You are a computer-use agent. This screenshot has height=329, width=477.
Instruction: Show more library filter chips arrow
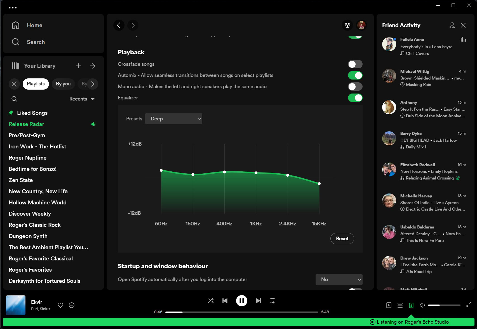[x=93, y=84]
